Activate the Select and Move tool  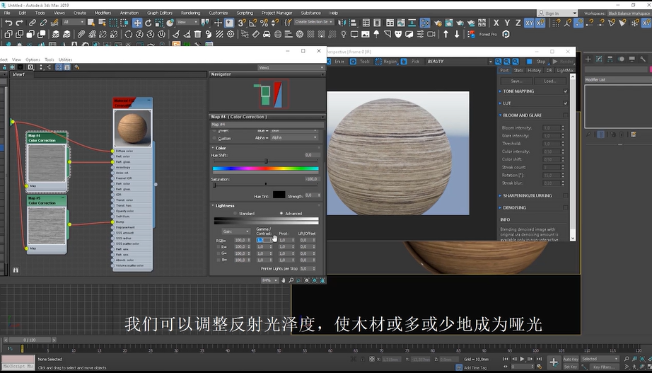click(x=137, y=23)
